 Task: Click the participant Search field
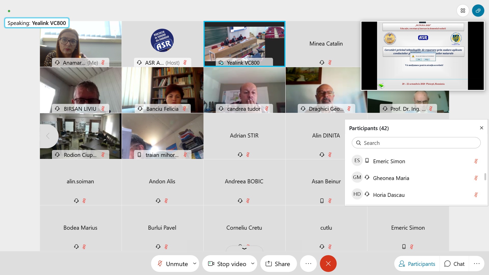pos(416,143)
